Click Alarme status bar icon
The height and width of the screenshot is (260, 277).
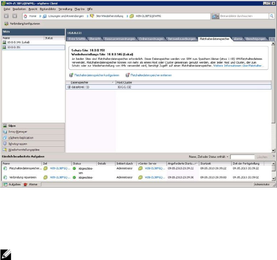tap(26, 185)
